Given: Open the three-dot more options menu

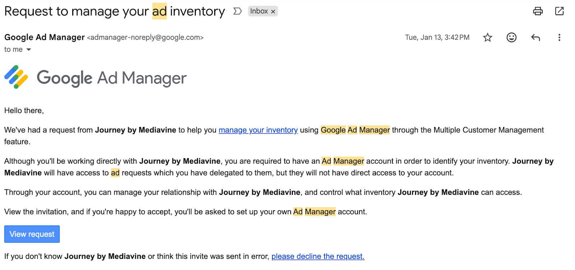Looking at the screenshot, I should tap(559, 37).
